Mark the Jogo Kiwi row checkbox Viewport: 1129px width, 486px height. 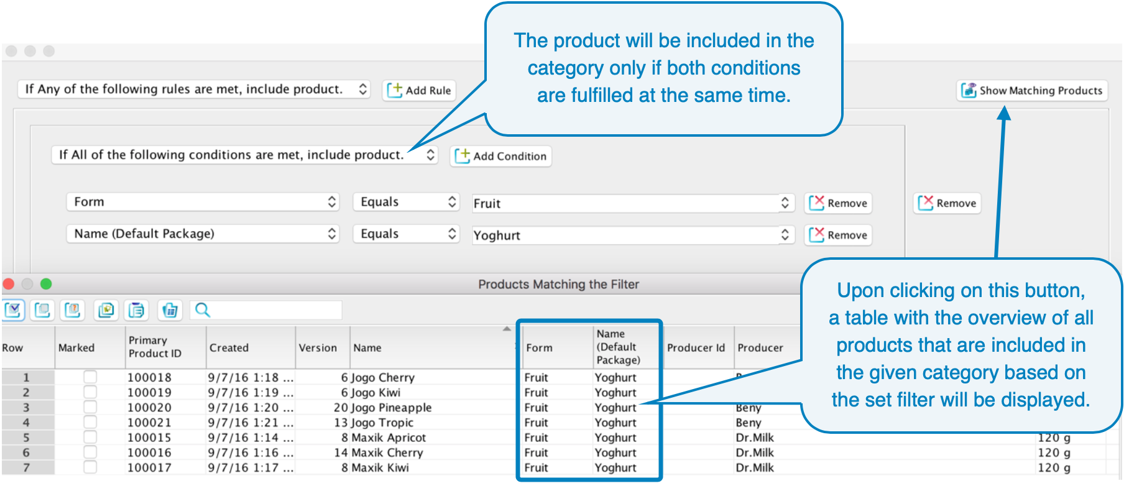[x=90, y=392]
